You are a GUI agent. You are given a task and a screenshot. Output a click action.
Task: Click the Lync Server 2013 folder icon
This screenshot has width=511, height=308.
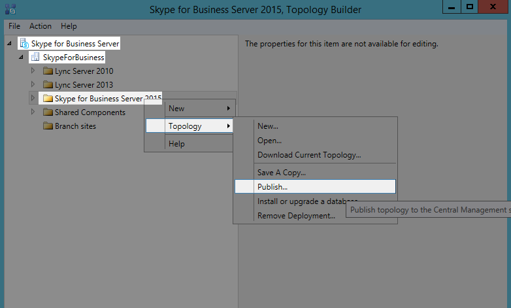click(x=48, y=84)
